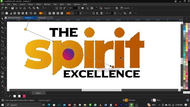
Task: Click the horizontal scrollbar thumb
Action: click(102, 90)
